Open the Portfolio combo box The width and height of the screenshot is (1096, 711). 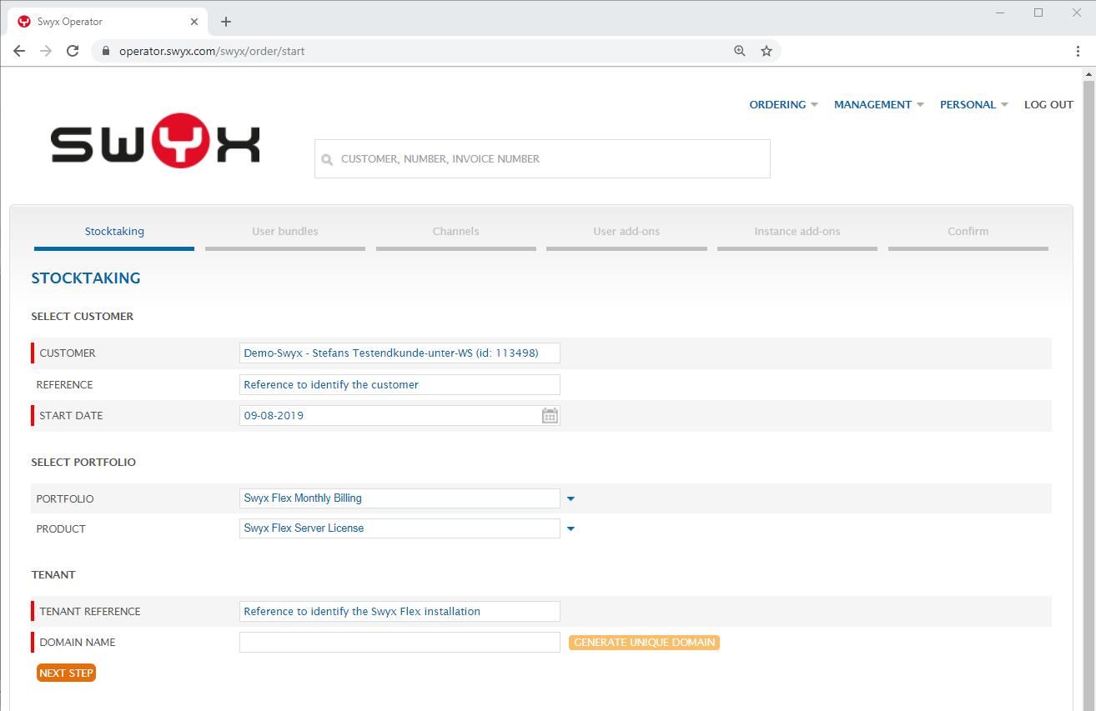point(400,498)
